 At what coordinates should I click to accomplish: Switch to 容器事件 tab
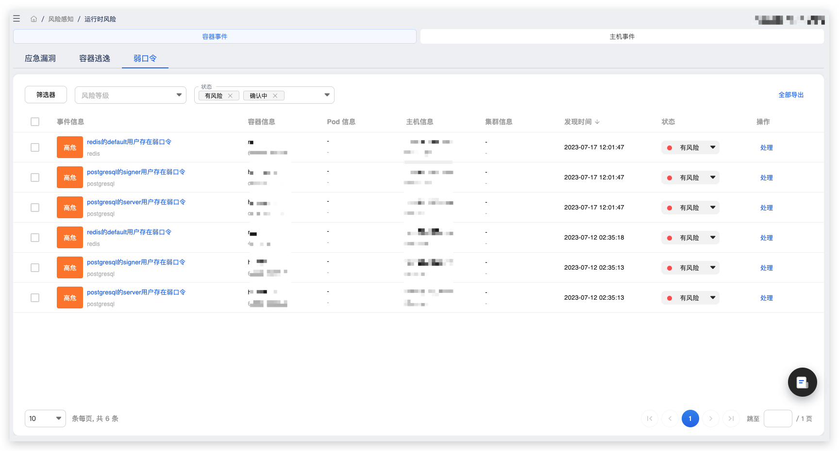pos(215,36)
